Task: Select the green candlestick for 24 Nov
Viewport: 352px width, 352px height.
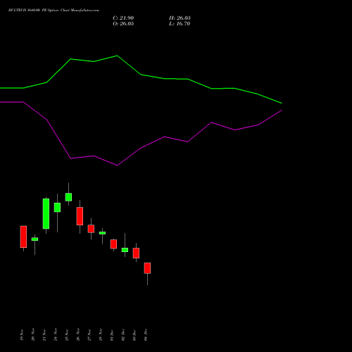Action: tap(57, 208)
